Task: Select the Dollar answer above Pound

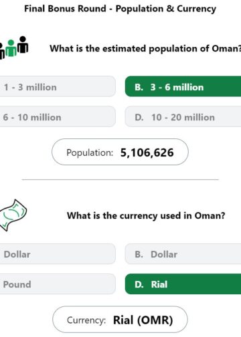Action: [58, 254]
